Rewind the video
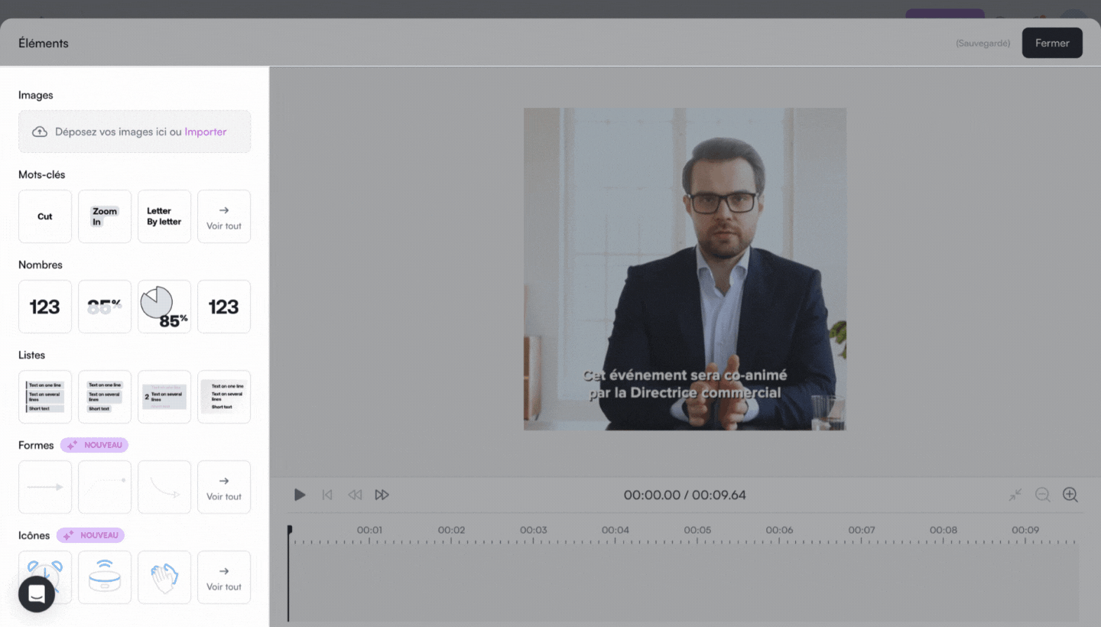1101x627 pixels. (x=355, y=495)
